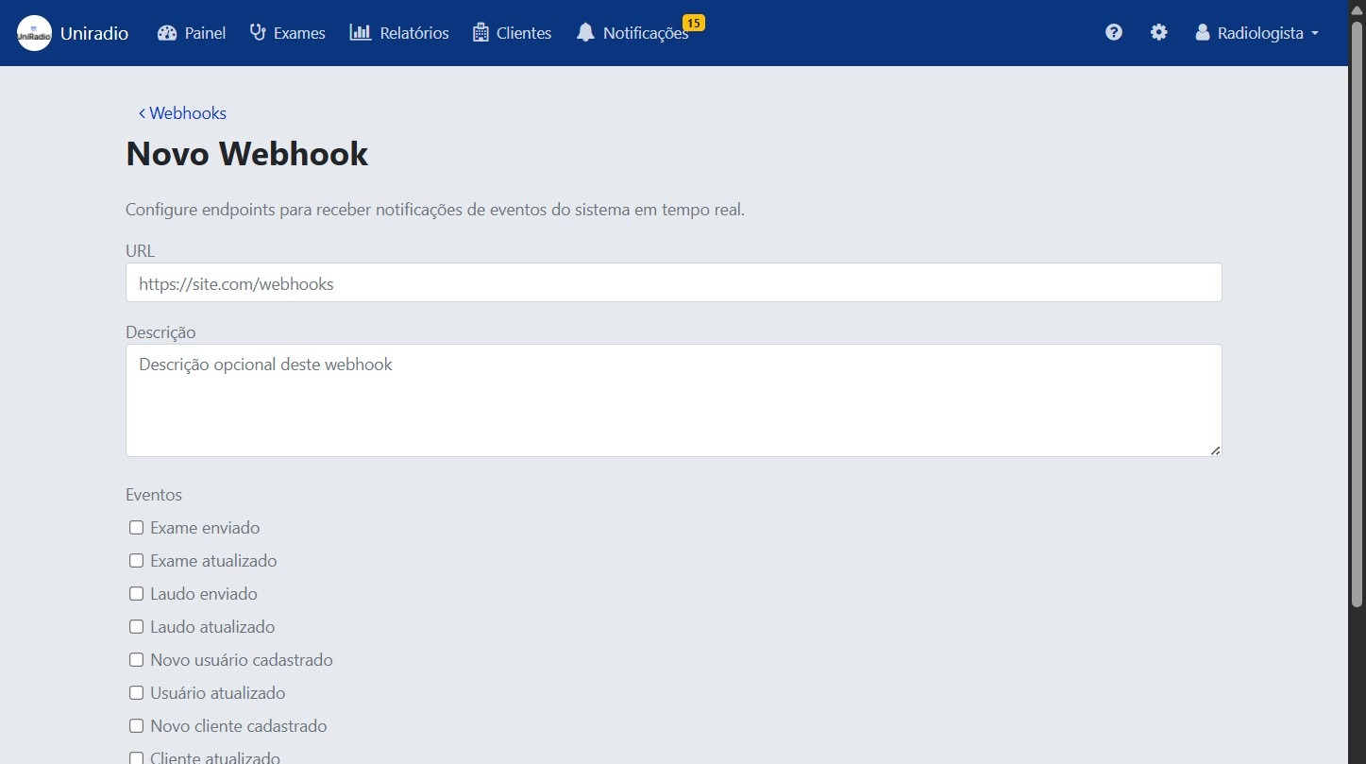Open the Radiologista account dropdown
The width and height of the screenshot is (1366, 764).
pyautogui.click(x=1256, y=32)
